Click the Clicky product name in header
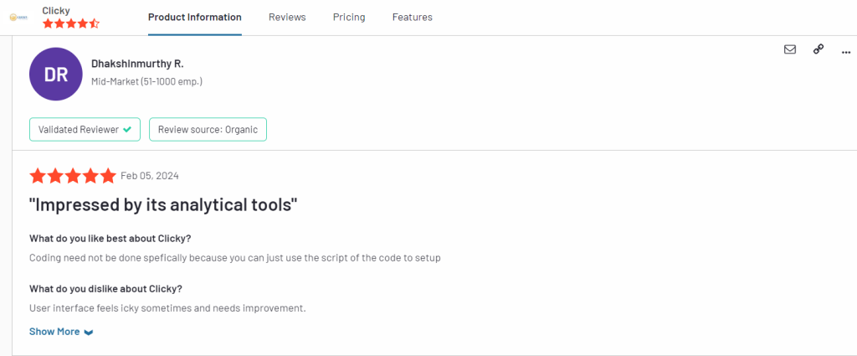857x356 pixels. 56,10
